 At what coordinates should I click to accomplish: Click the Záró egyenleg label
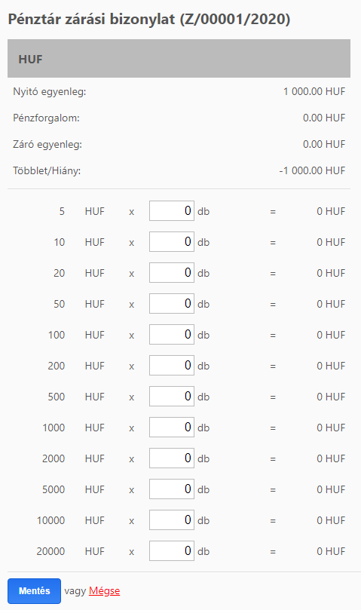pos(47,144)
